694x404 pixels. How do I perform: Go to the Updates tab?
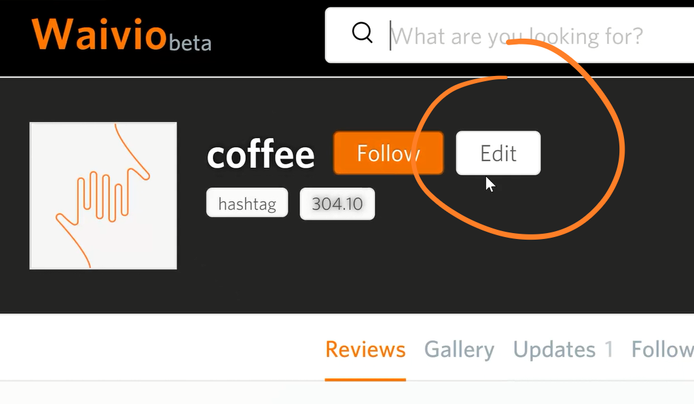pos(554,350)
